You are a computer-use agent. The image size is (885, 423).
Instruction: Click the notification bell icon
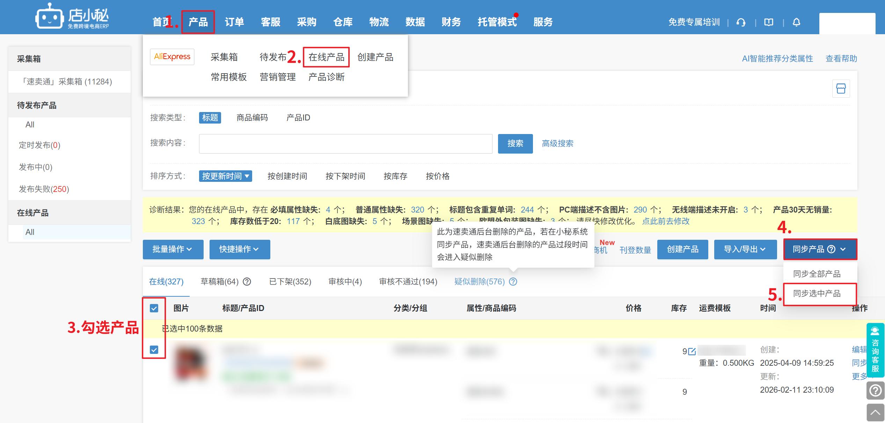(796, 22)
